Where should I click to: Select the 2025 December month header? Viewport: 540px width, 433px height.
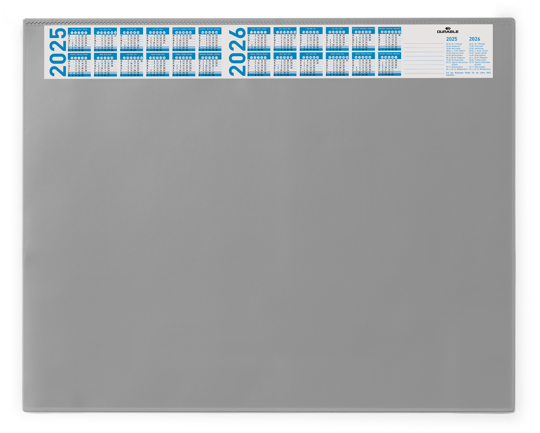coord(210,54)
